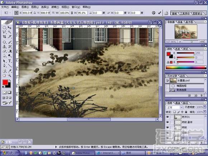This screenshot has width=208, height=156.
Task: Select the Zoom magnifier tool
Action: pos(9,75)
